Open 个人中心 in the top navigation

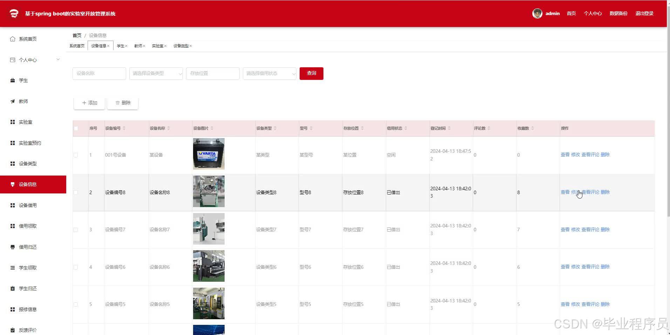(593, 13)
